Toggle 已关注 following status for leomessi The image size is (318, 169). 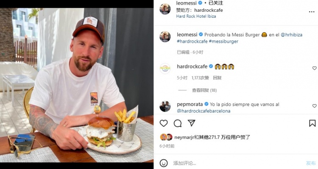[216, 3]
